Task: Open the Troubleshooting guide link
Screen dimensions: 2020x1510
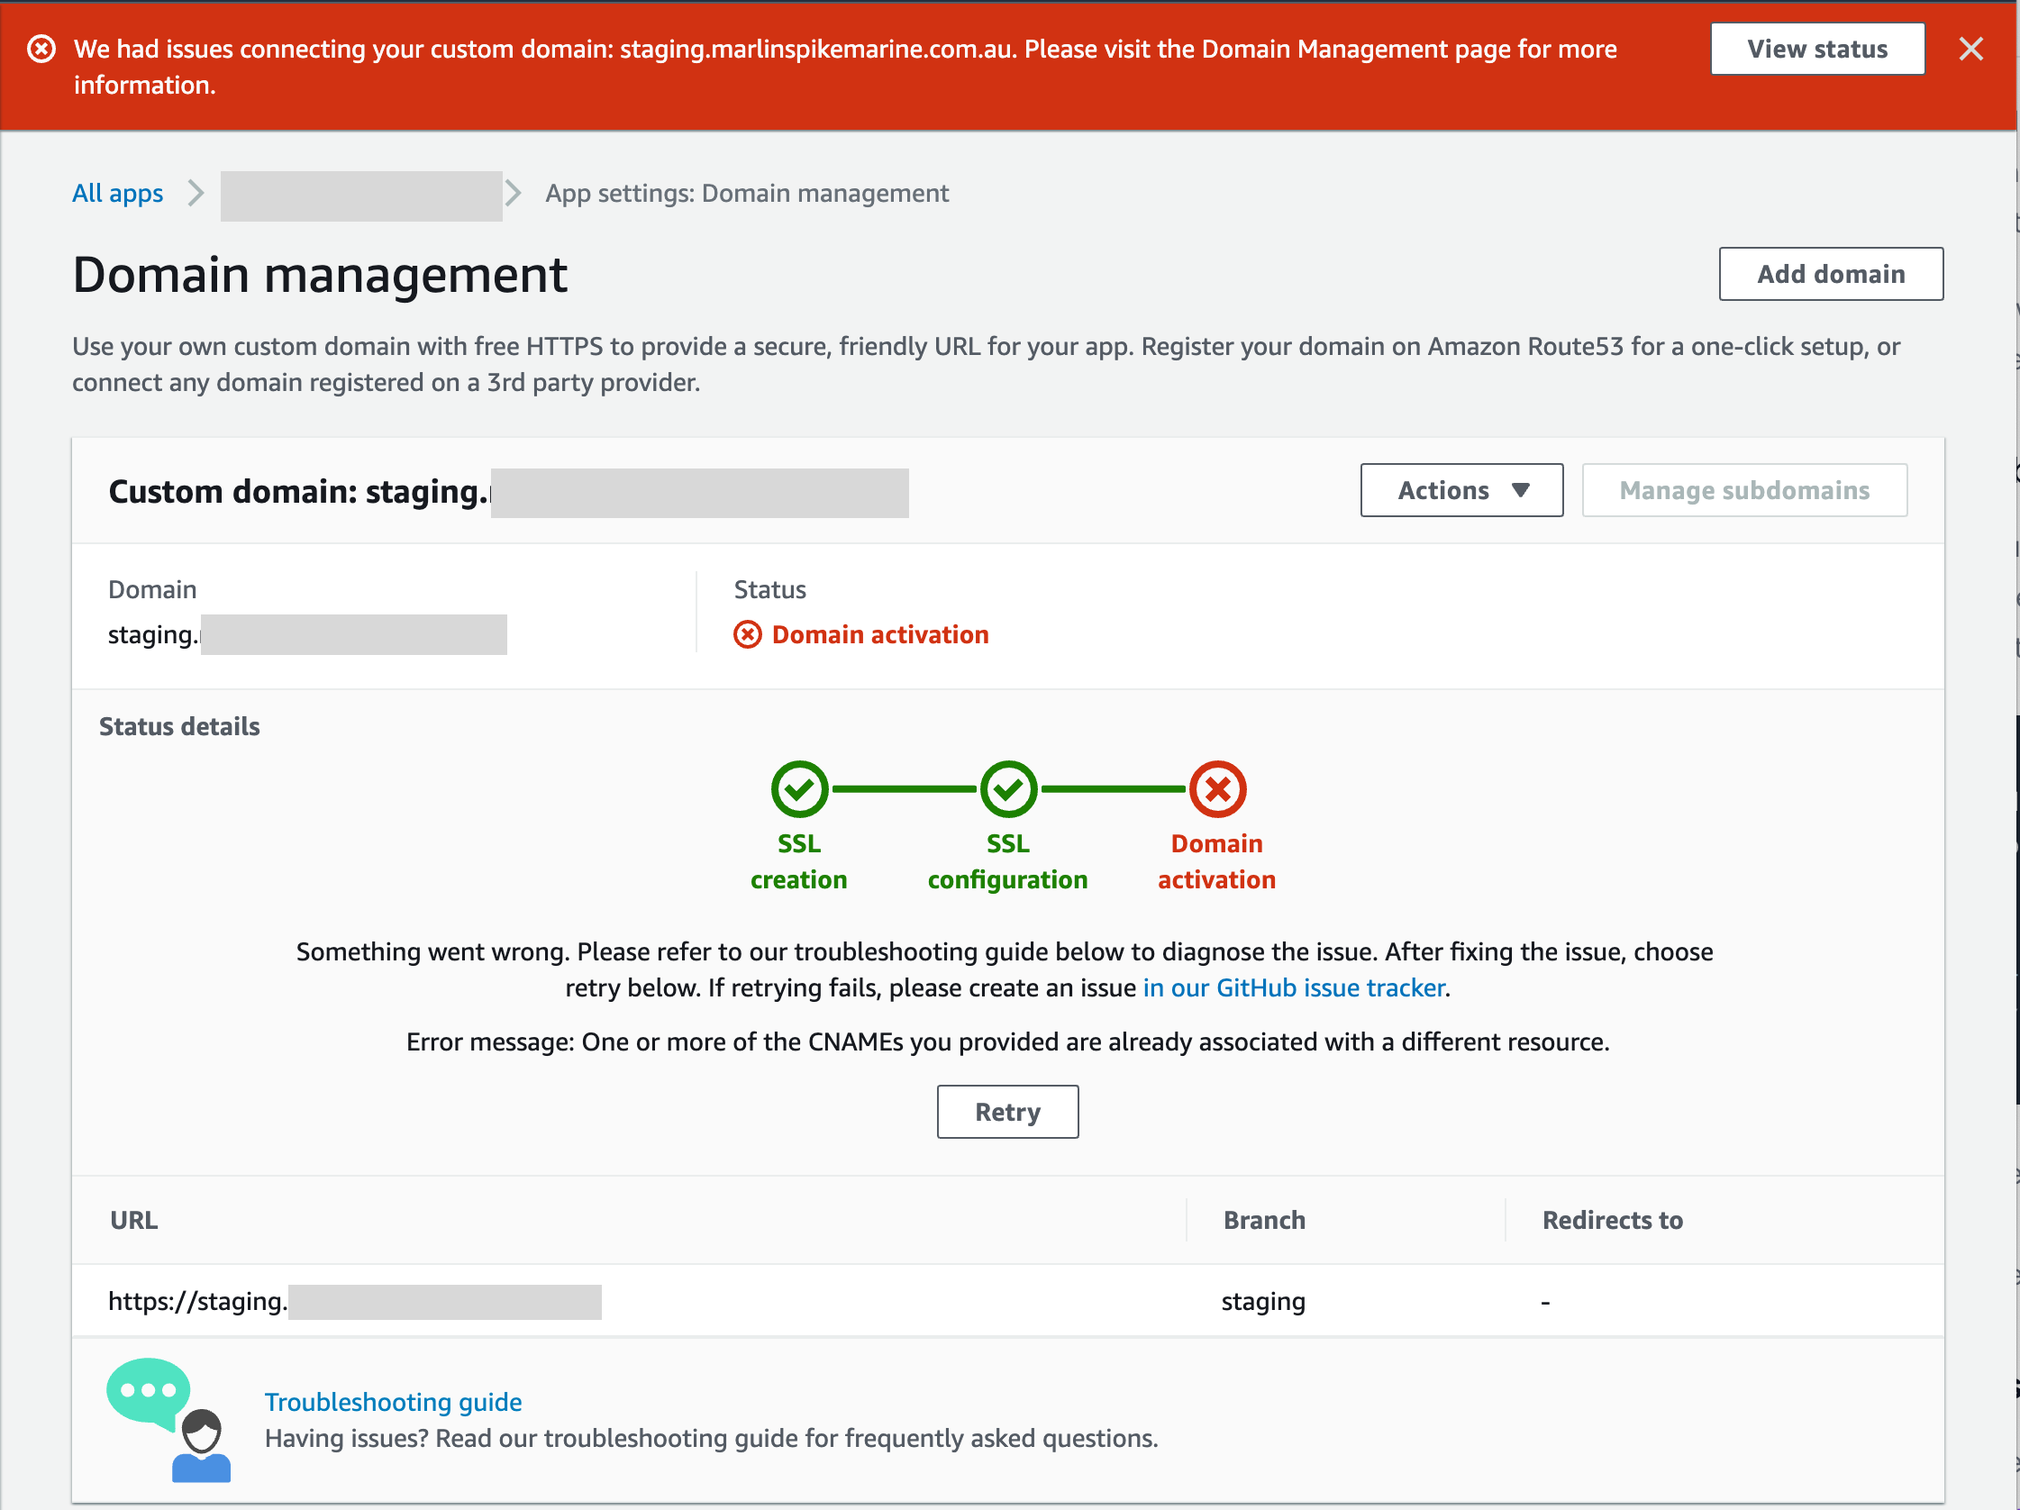Action: coord(393,1401)
